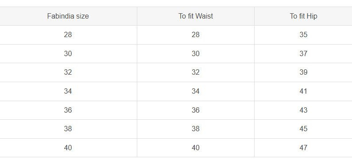This screenshot has height=163, width=352.
Task: Click waist value 36 cell
Action: (196, 110)
